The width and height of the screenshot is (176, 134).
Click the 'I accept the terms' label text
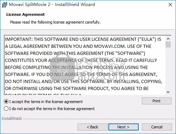pyautogui.click(x=46, y=102)
